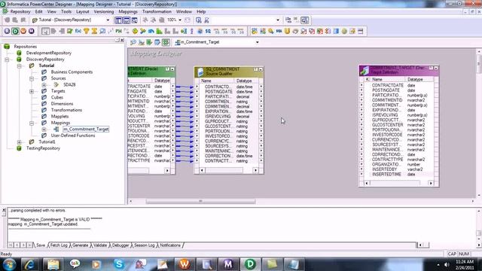482x271 pixels.
Task: Click the workspace horizontal scrollbar thumb
Action: click(x=200, y=201)
